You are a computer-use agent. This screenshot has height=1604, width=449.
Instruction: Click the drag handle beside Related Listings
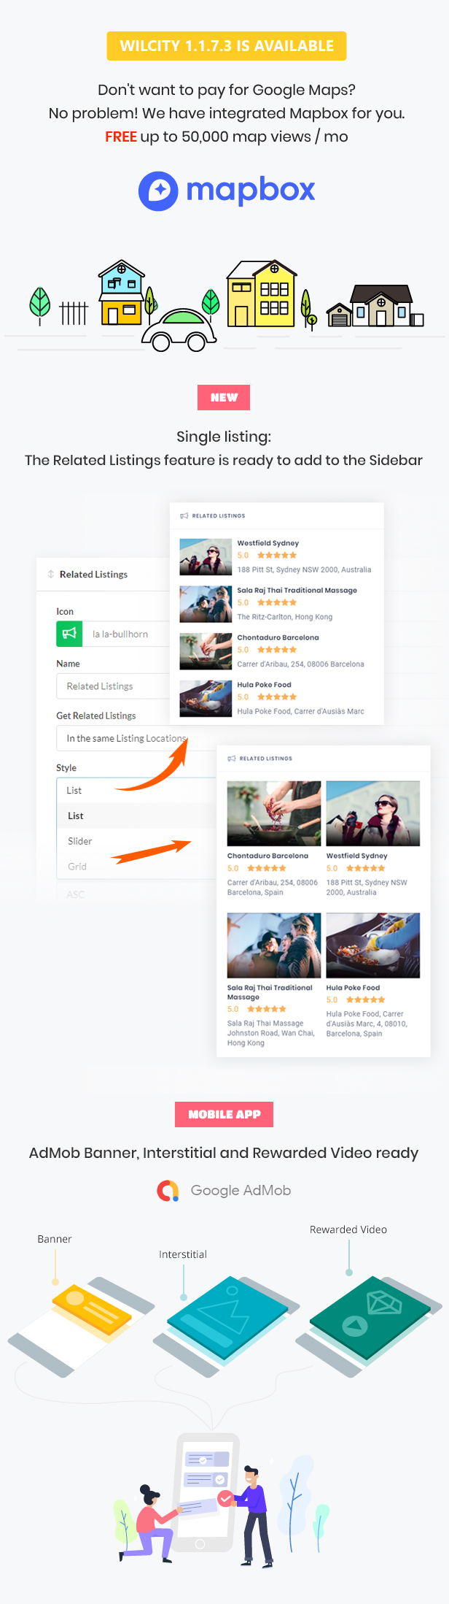point(51,575)
